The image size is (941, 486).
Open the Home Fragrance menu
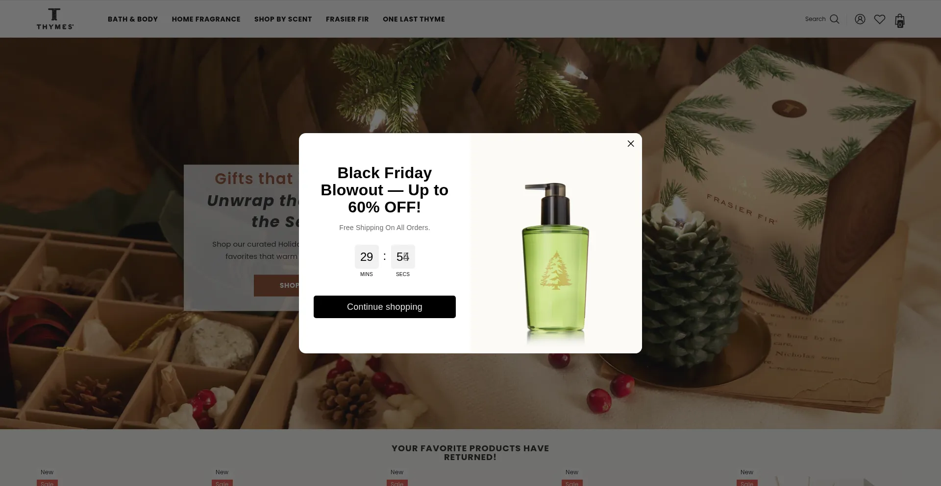[206, 19]
